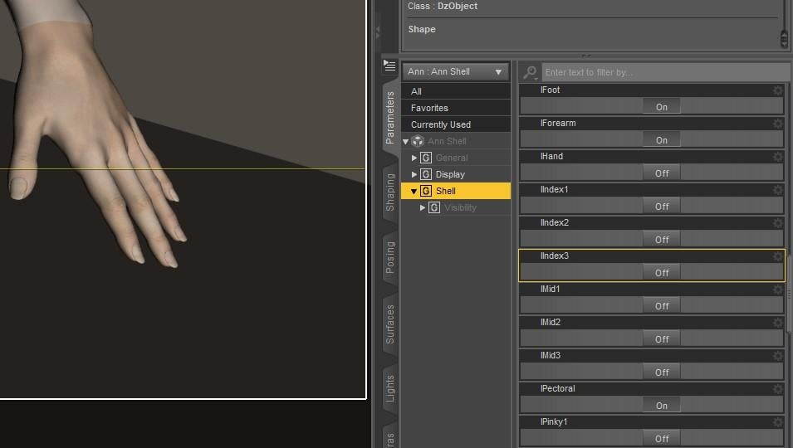Select the Favorites category
This screenshot has width=793, height=448.
click(x=456, y=108)
